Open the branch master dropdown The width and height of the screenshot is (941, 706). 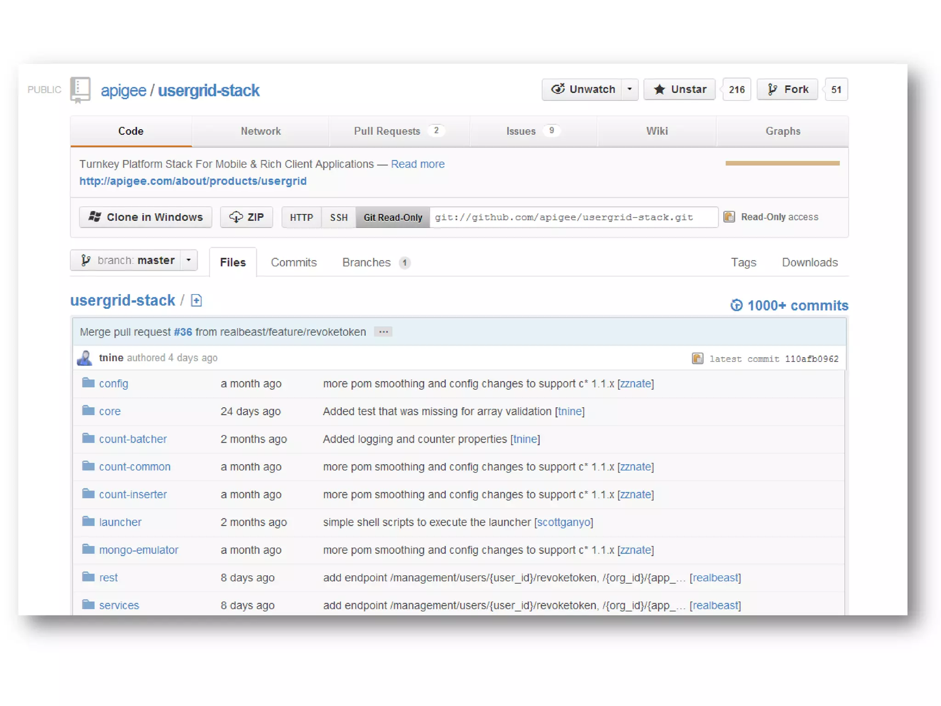134,261
